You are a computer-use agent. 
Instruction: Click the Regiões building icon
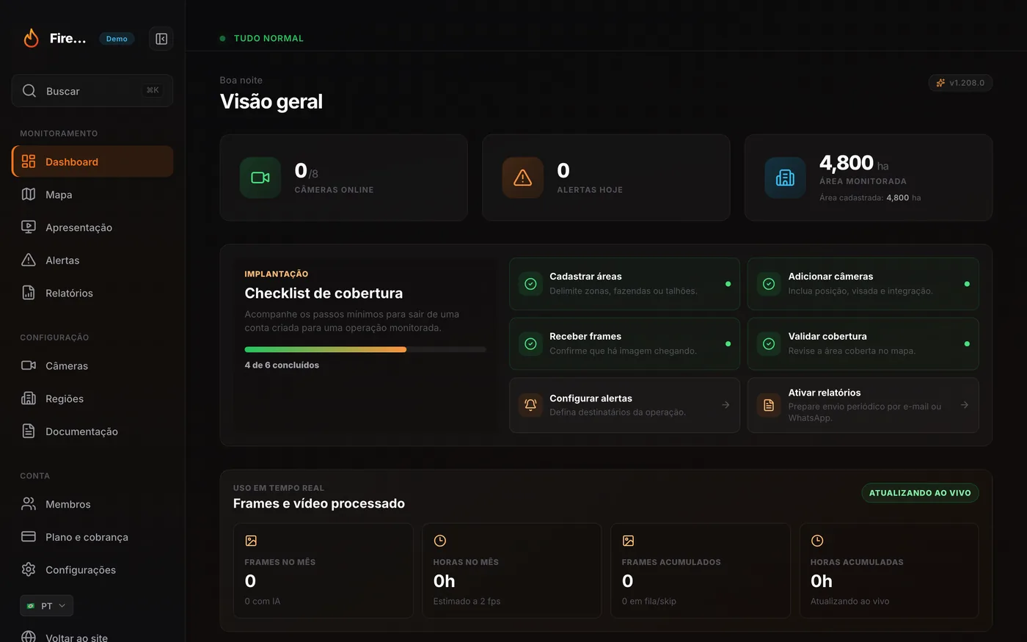coord(29,398)
